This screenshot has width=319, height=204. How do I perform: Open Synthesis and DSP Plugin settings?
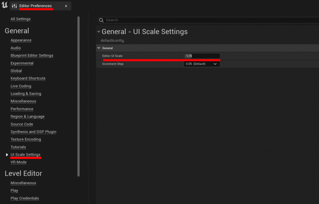pos(33,132)
